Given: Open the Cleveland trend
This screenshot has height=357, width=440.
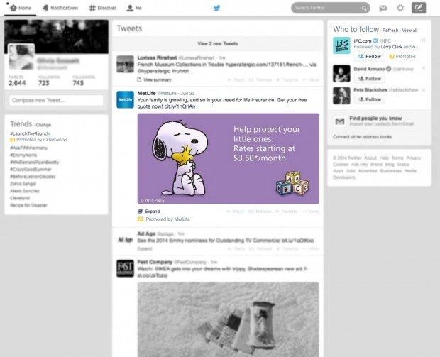Looking at the screenshot, I should click(x=20, y=198).
